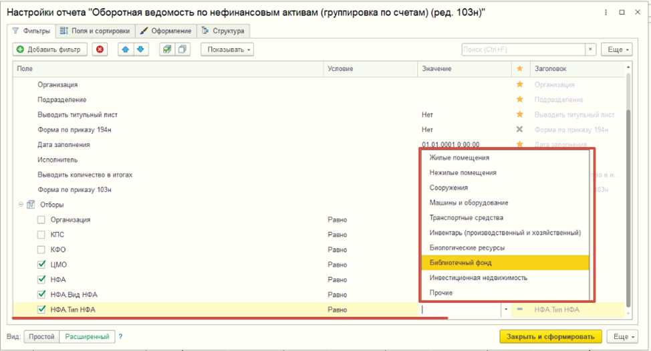Select Транспортные средства from list
The height and width of the screenshot is (351, 651).
505,217
